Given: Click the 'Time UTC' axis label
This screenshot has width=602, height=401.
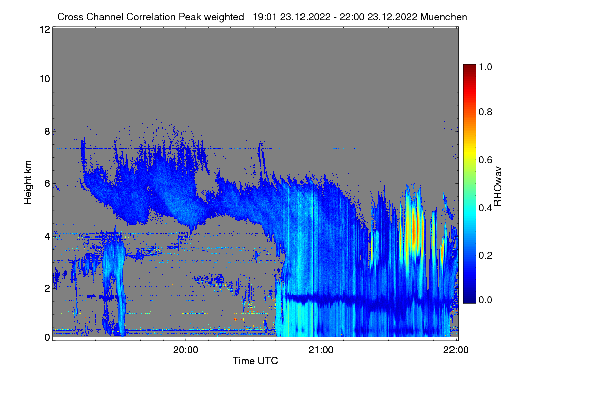Looking at the screenshot, I should pos(255,361).
